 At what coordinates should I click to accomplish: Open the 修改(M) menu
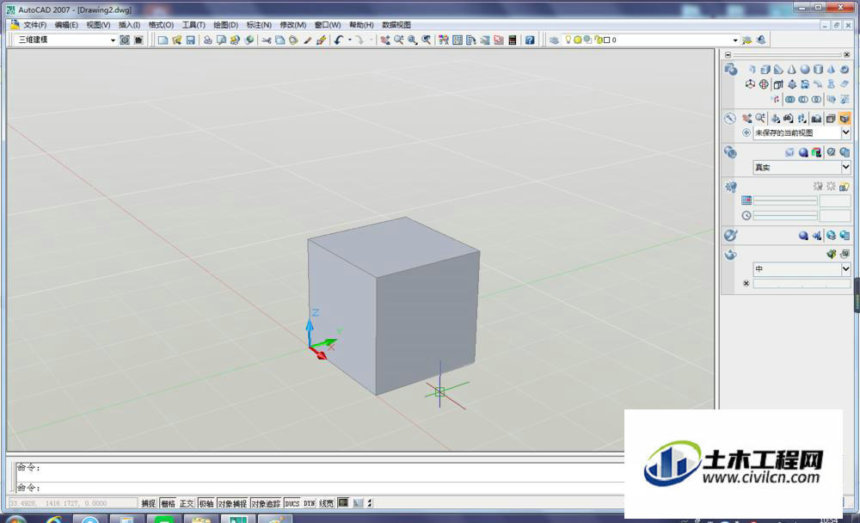click(x=293, y=25)
